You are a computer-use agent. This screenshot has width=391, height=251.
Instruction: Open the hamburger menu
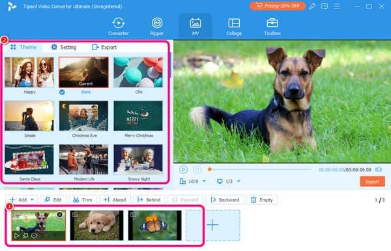point(337,7)
